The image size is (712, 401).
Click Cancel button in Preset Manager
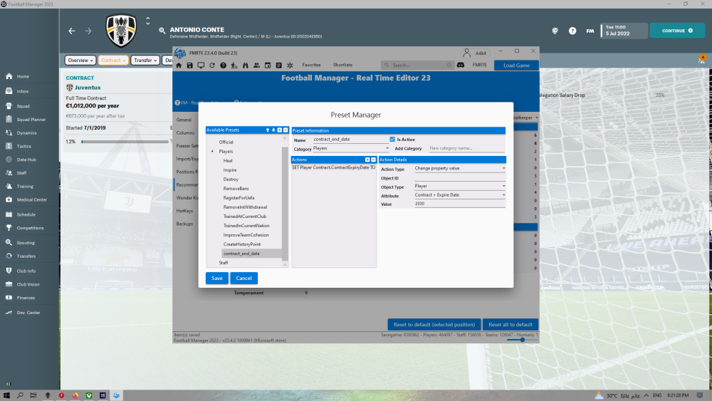244,278
